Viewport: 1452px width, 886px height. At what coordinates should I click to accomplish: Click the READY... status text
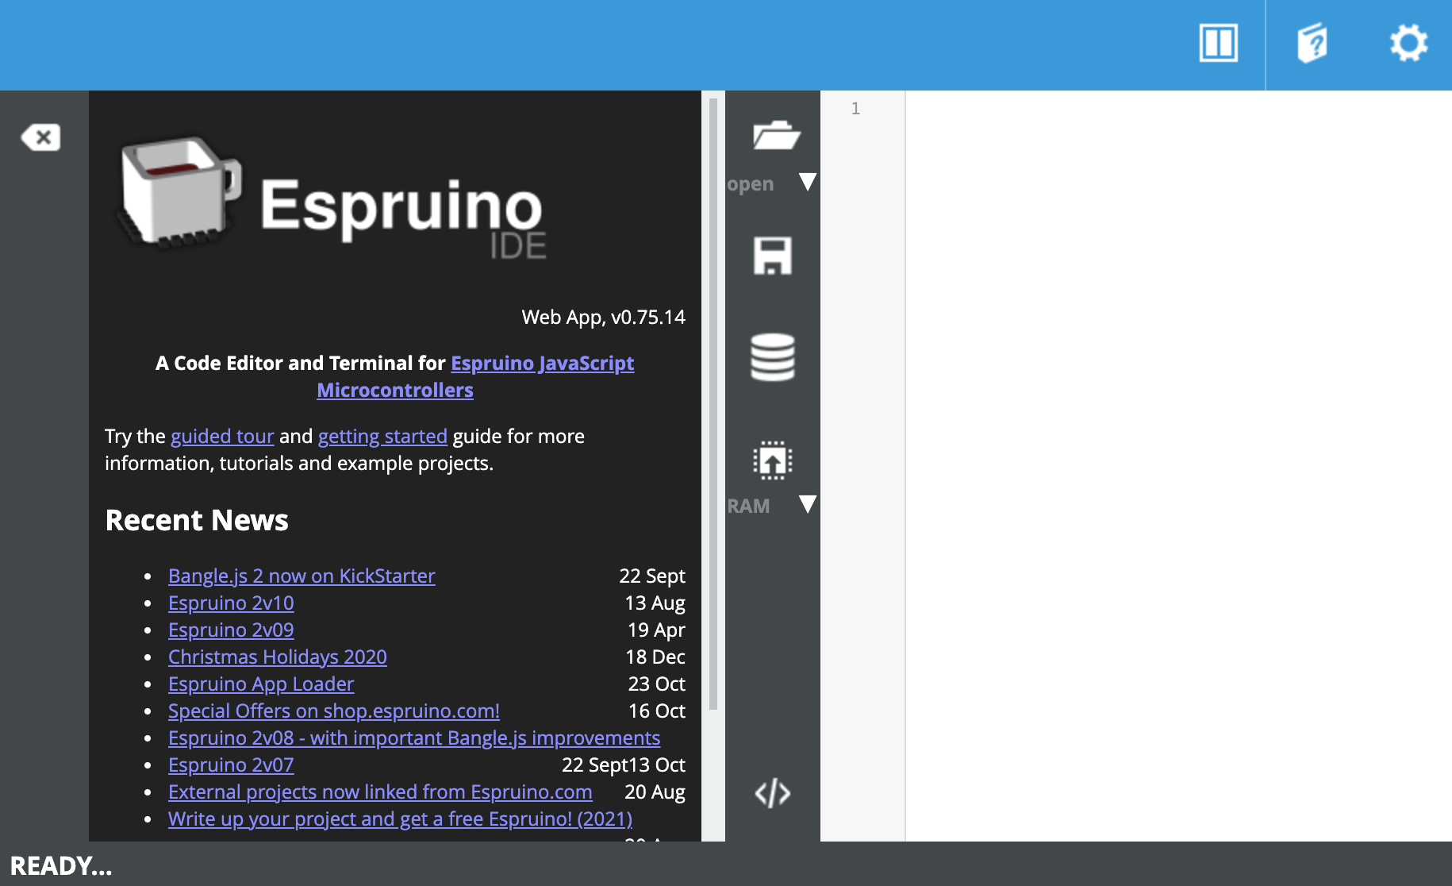point(61,865)
